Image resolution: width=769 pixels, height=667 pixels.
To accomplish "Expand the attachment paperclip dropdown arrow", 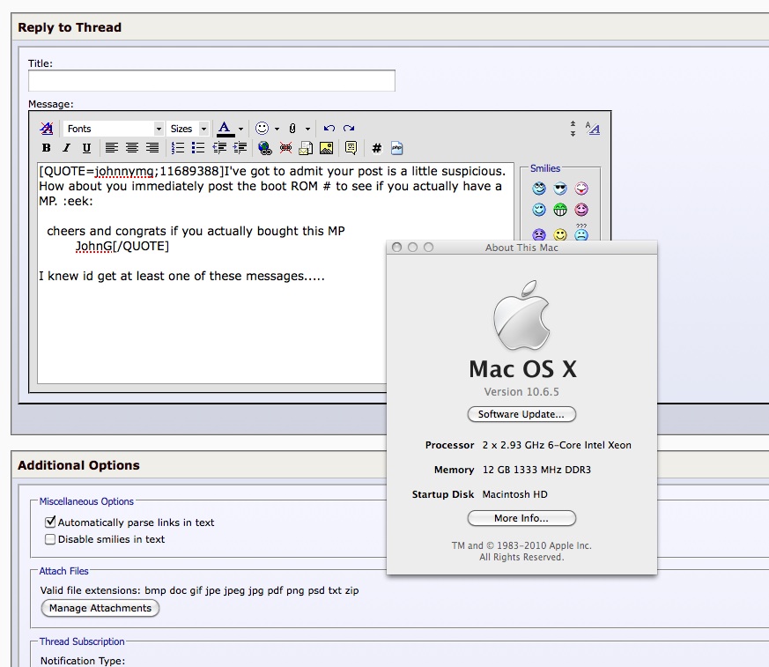I will tap(308, 129).
